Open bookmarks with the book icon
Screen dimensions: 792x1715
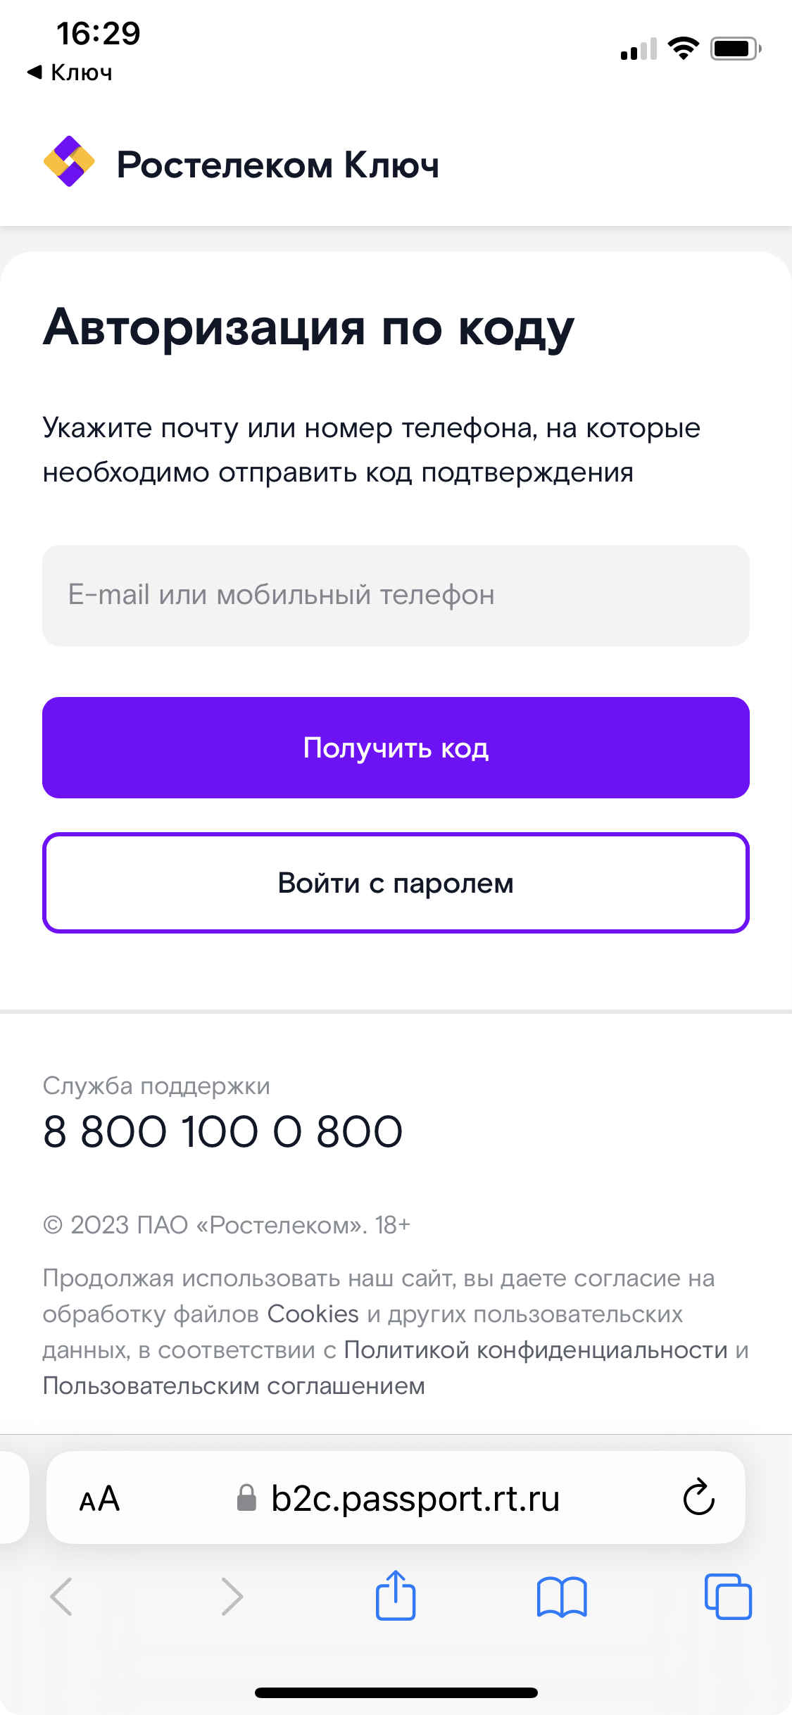561,1597
